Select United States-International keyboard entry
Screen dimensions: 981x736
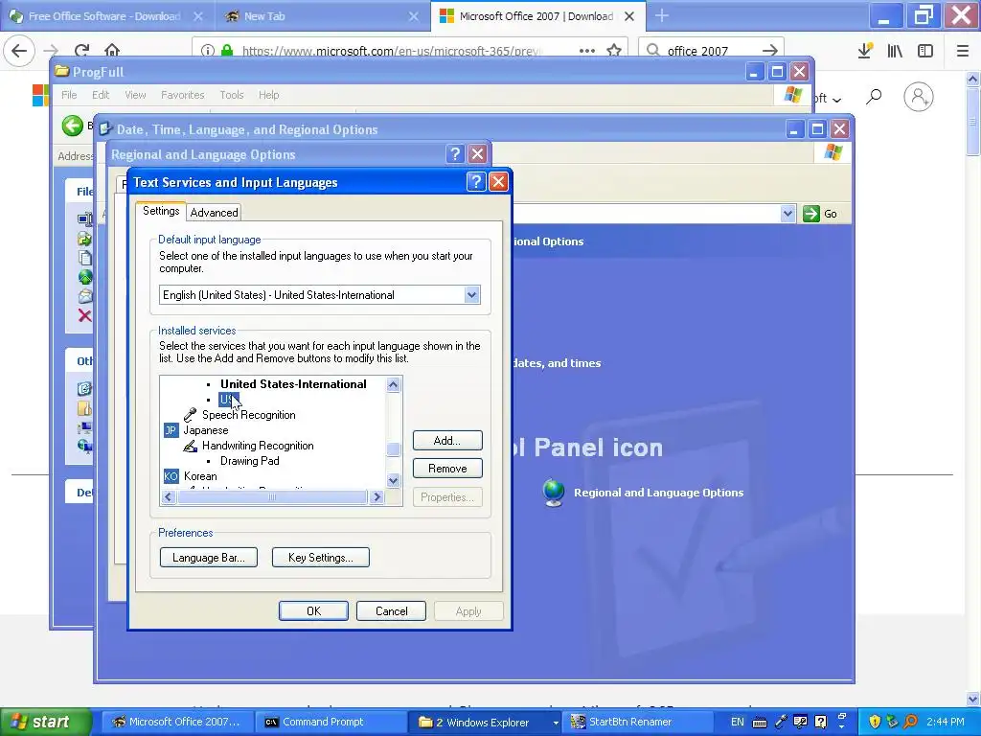pyautogui.click(x=293, y=384)
